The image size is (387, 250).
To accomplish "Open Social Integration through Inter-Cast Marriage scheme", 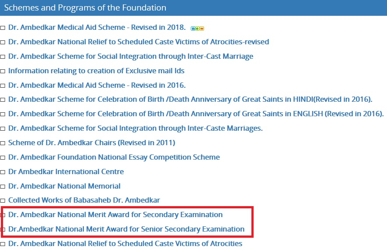I will (x=131, y=57).
